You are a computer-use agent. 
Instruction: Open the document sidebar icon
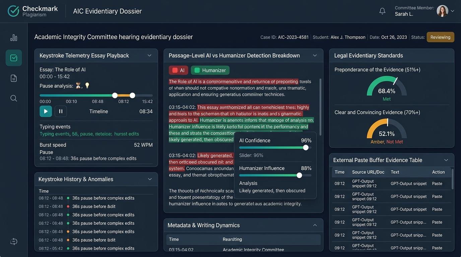(14, 78)
